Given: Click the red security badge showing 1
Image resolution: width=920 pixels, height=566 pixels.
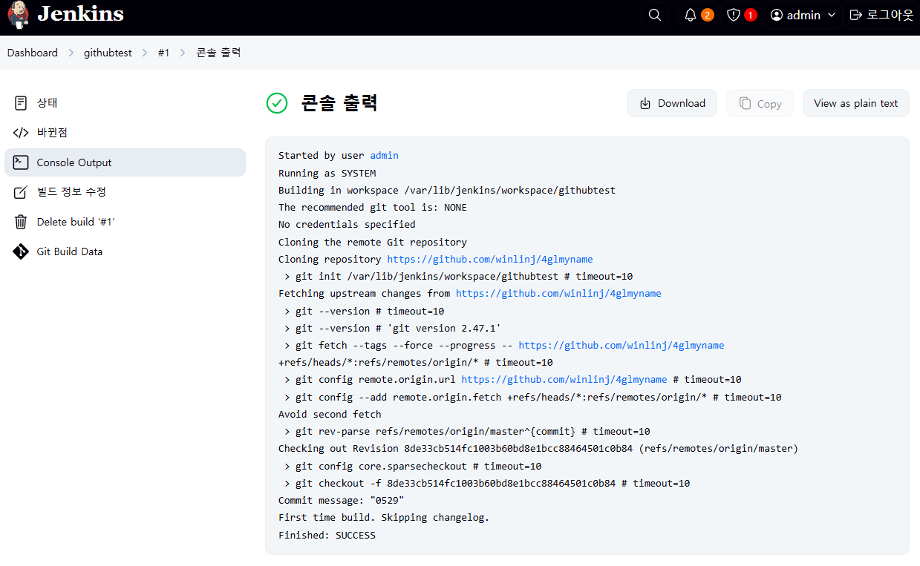Looking at the screenshot, I should (x=751, y=15).
